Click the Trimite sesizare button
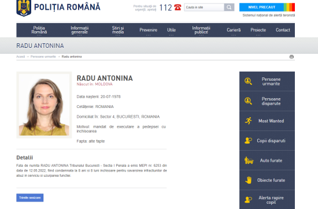The image size is (318, 209). (30, 197)
